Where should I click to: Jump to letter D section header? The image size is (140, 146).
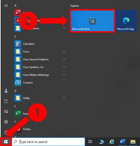(x=15, y=91)
